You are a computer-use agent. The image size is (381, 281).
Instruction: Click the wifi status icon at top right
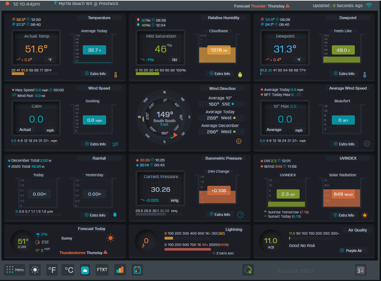click(369, 5)
